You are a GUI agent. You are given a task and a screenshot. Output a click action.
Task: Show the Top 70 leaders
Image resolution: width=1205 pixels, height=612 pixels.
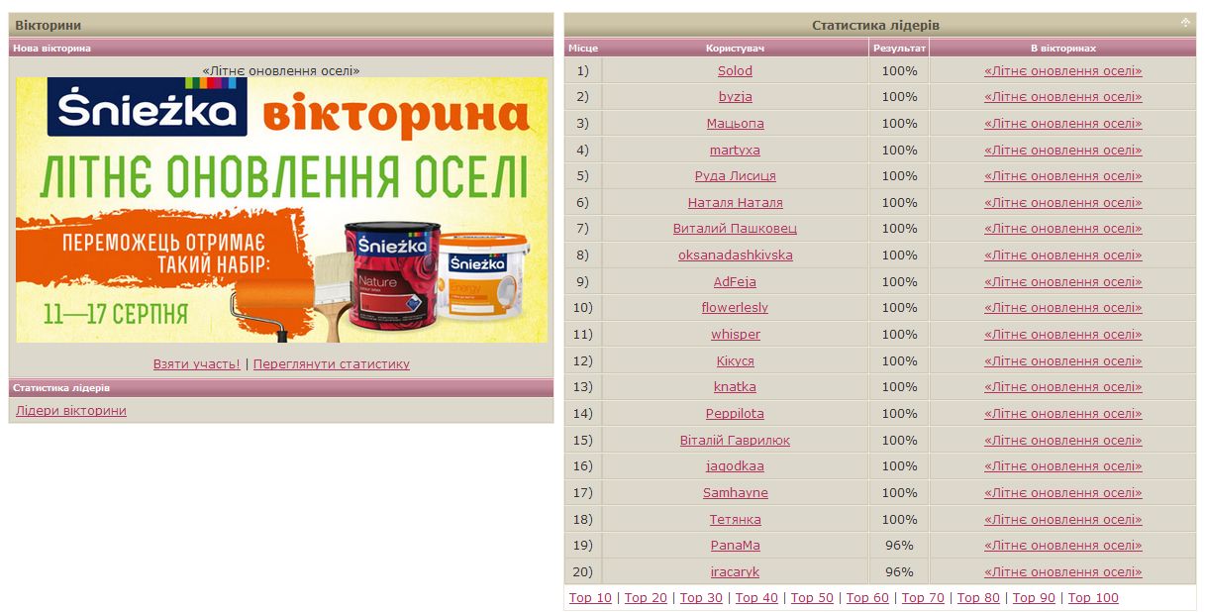tap(923, 597)
